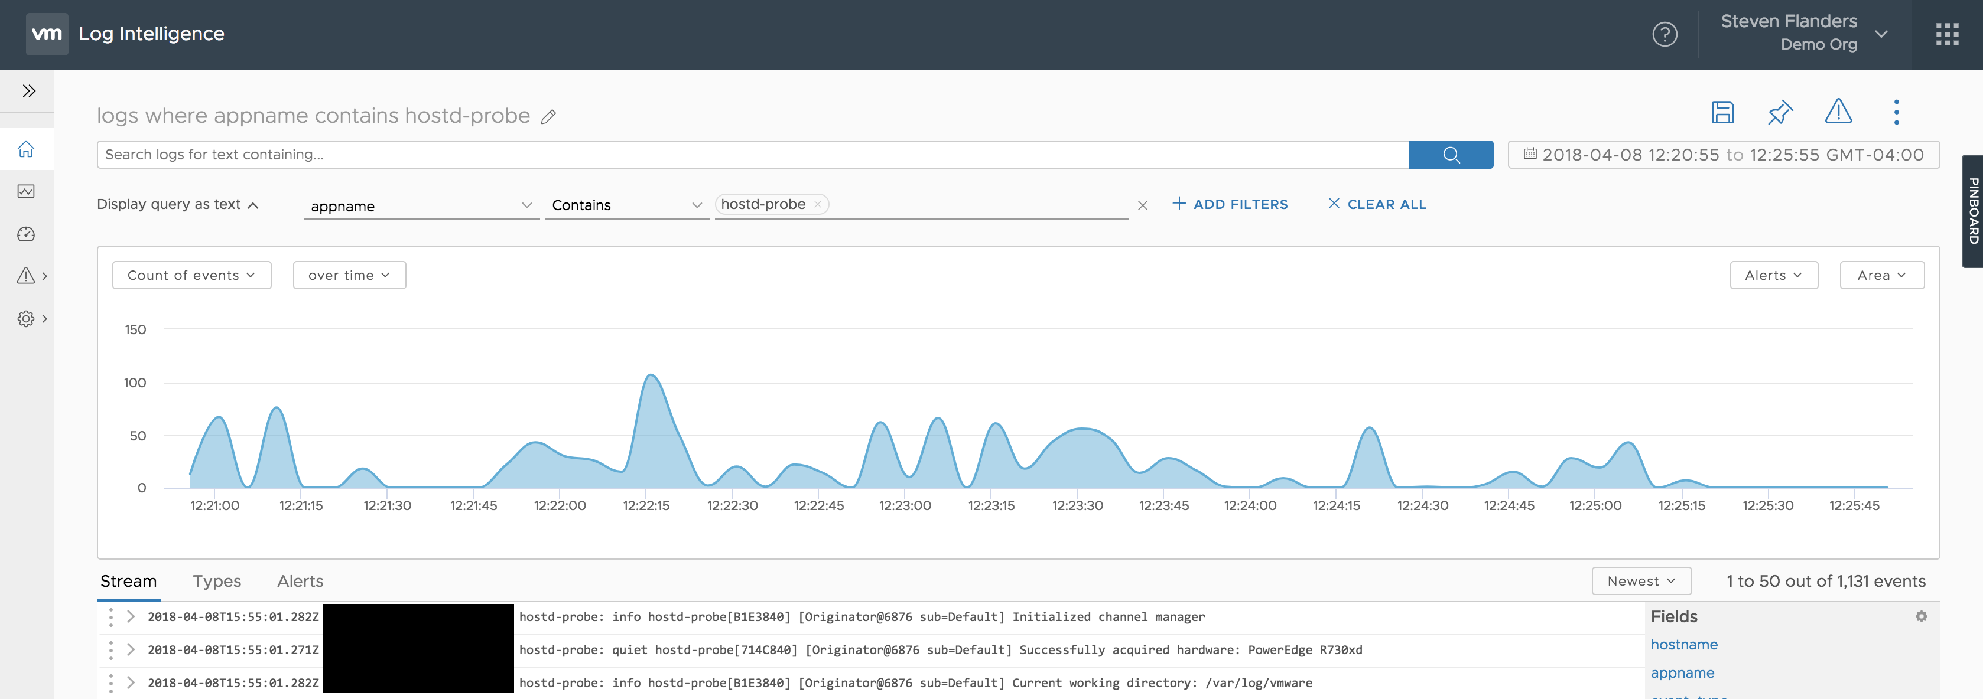
Task: Click into the search logs text field
Action: click(752, 155)
